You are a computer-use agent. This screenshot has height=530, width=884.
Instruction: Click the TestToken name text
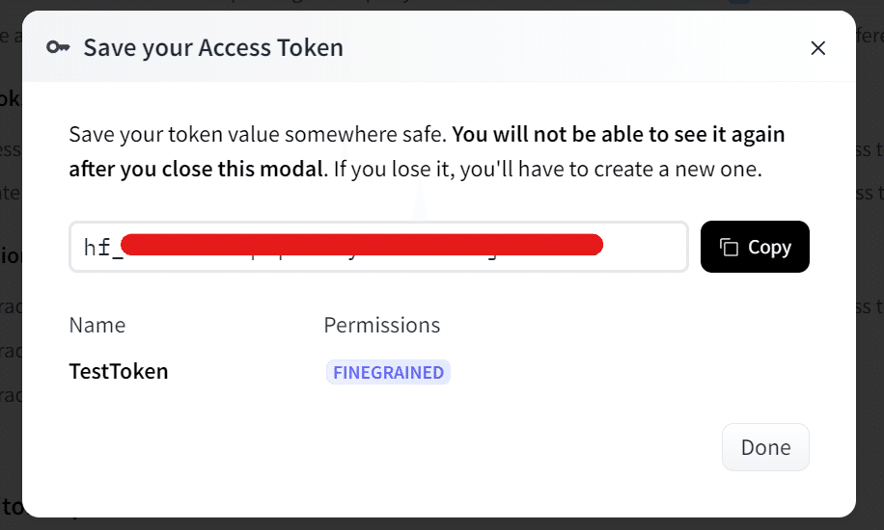click(119, 371)
